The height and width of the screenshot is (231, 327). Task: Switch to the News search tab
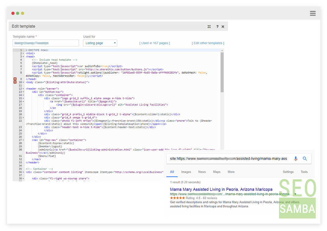202,172
